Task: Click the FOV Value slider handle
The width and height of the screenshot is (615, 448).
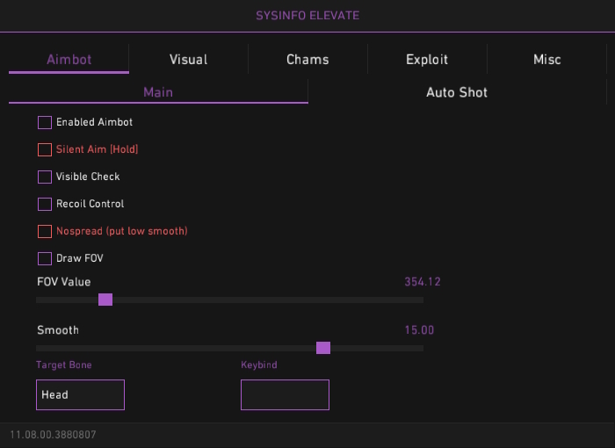Action: coord(105,300)
